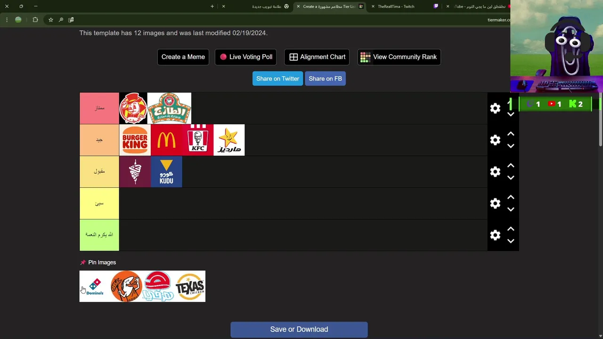
Task: Move the الله يكرم النعمة row up
Action: (511, 228)
